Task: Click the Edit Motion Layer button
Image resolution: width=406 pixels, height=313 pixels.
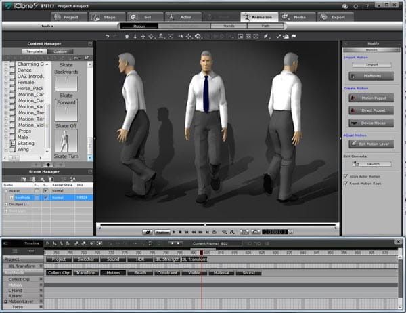Action: pyautogui.click(x=371, y=145)
